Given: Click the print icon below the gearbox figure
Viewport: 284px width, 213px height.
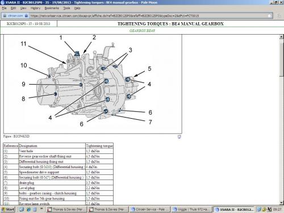Looking at the screenshot, I should [179, 136].
